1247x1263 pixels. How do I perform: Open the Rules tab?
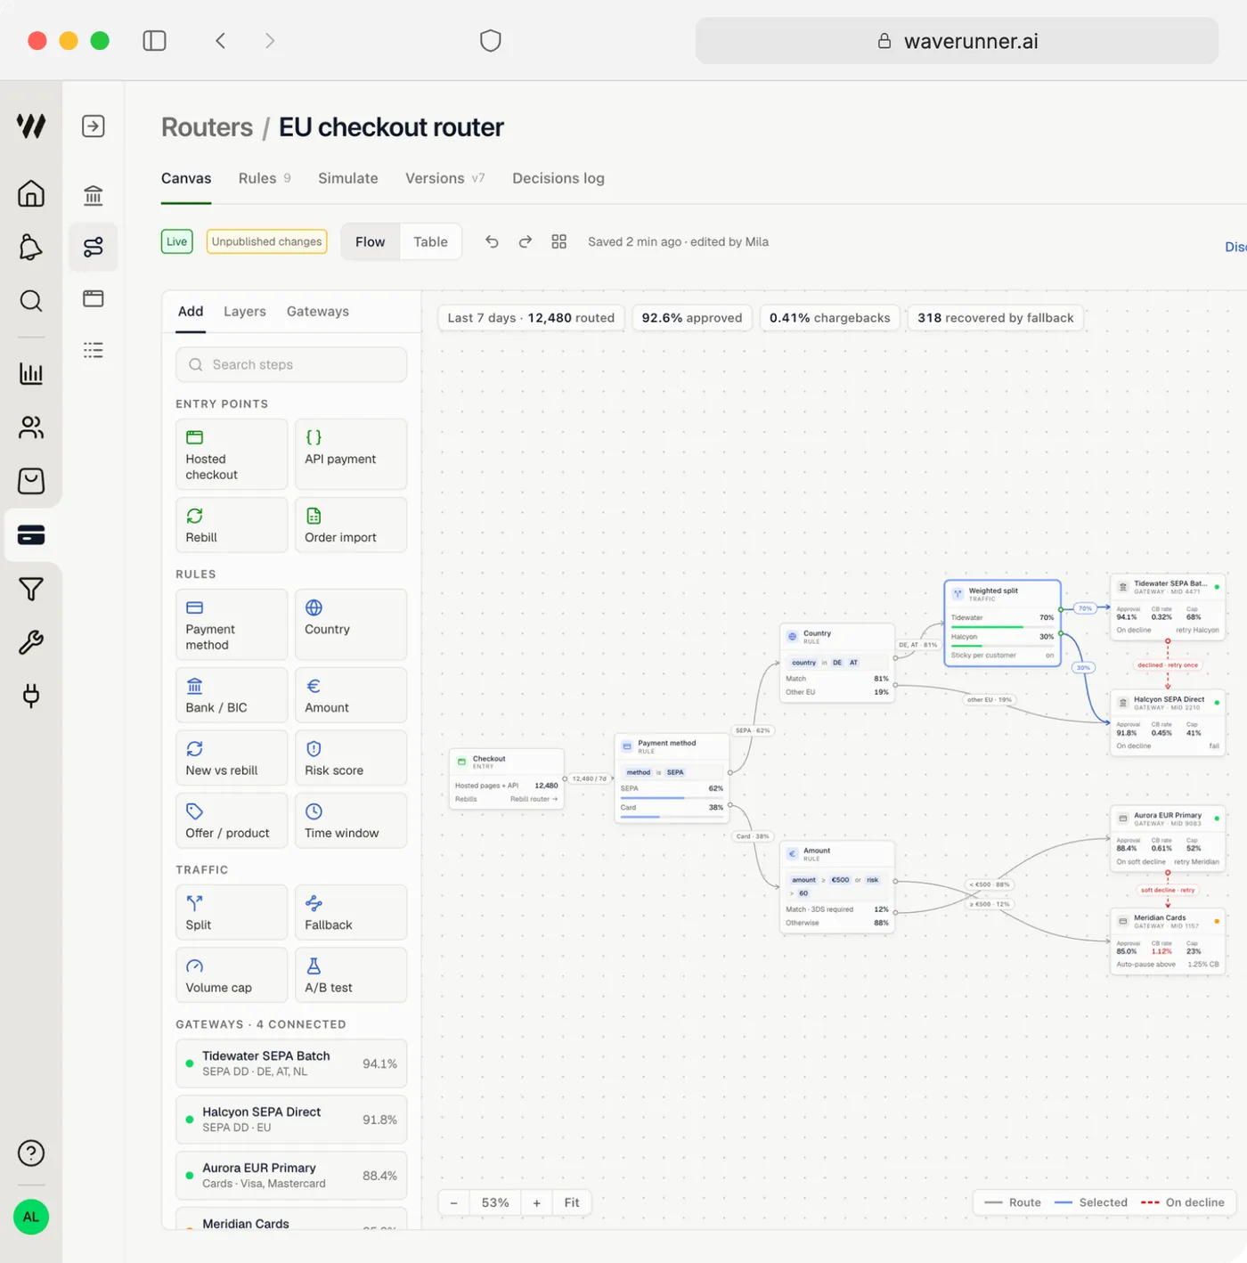(x=265, y=178)
